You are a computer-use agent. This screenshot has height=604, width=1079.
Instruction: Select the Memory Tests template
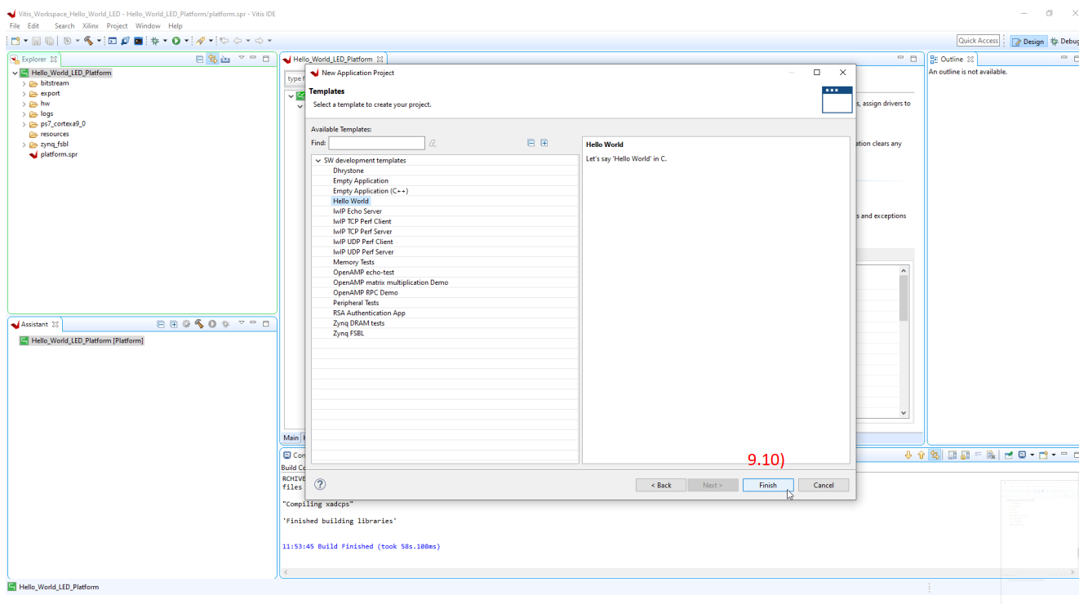pos(353,262)
